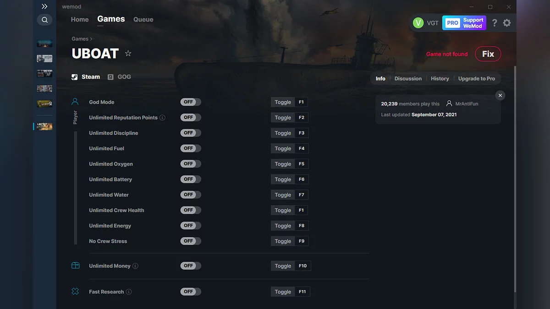550x309 pixels.
Task: Open the Upgrade to Pro link
Action: pos(477,78)
